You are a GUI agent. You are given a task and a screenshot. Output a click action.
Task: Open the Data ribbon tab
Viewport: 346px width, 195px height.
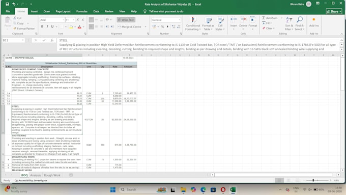[96, 11]
